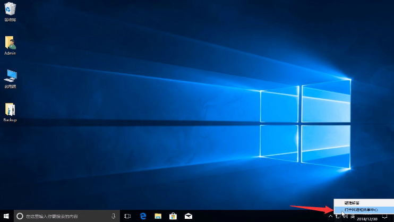Expand hidden system tray icons chevron
This screenshot has height=222, width=394.
pos(330,216)
